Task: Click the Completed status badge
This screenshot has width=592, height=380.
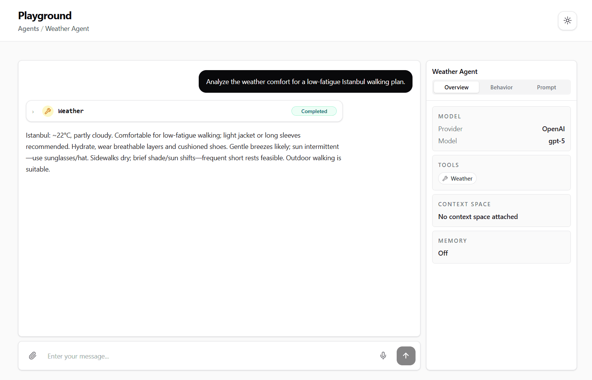Action: 314,111
